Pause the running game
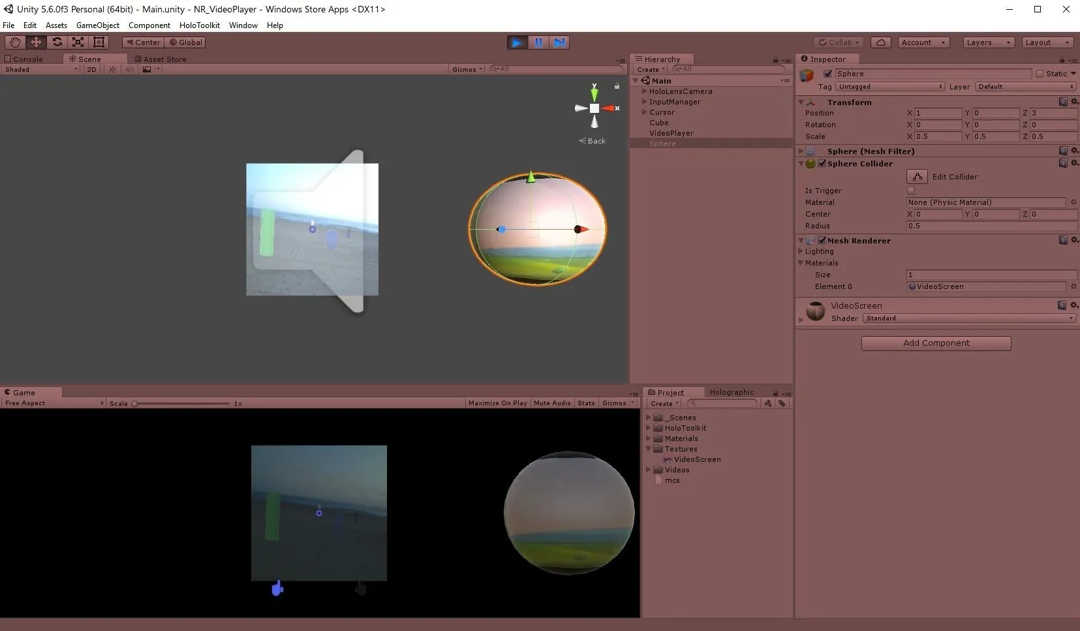 [x=538, y=42]
